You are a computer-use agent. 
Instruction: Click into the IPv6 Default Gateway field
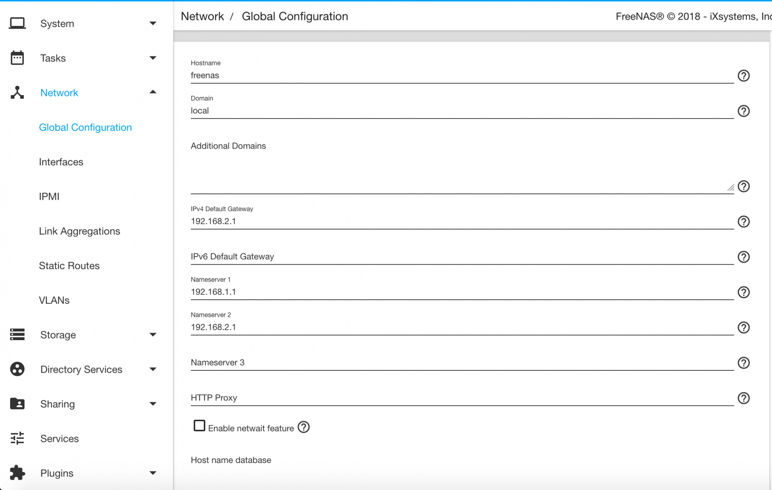pos(461,256)
